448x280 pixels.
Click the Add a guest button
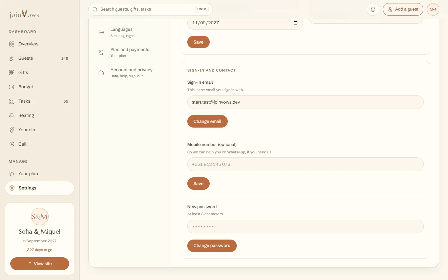coord(403,9)
